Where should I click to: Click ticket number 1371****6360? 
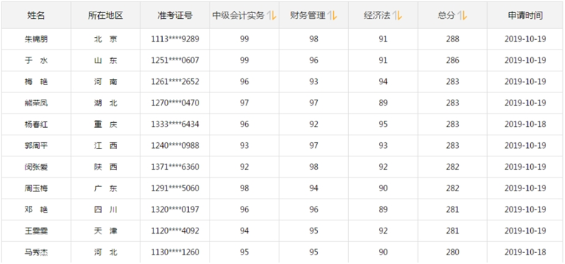coord(175,167)
